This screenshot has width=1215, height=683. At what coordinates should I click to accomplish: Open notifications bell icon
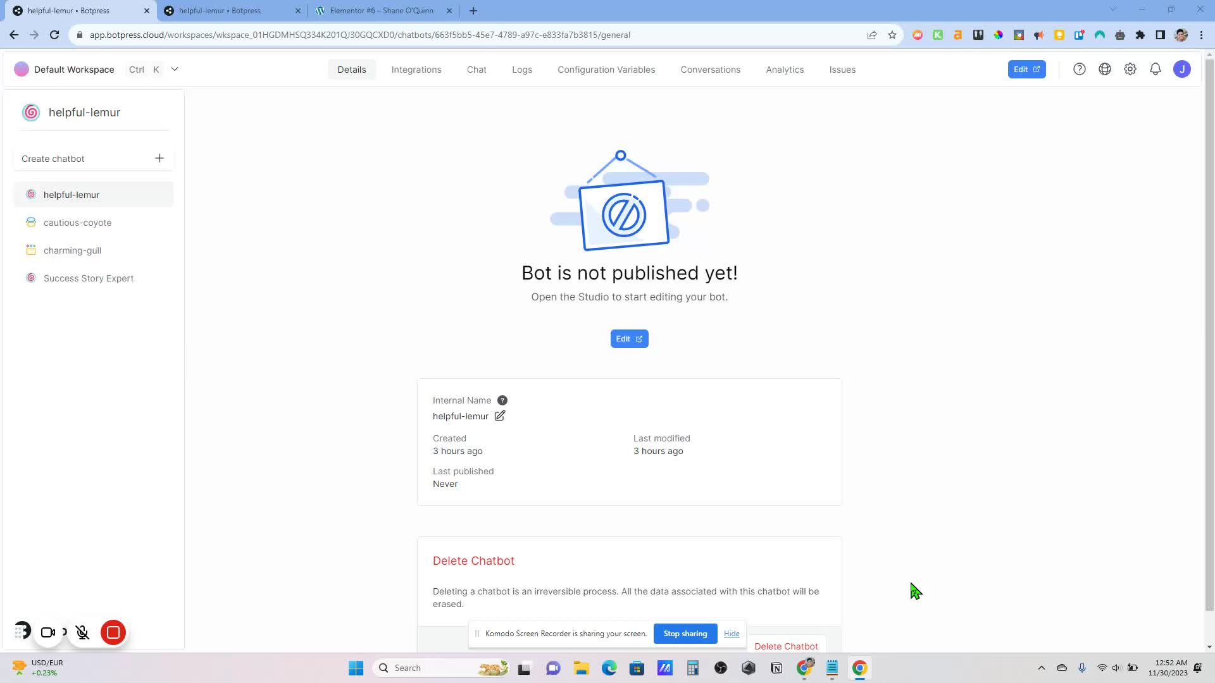[1155, 70]
